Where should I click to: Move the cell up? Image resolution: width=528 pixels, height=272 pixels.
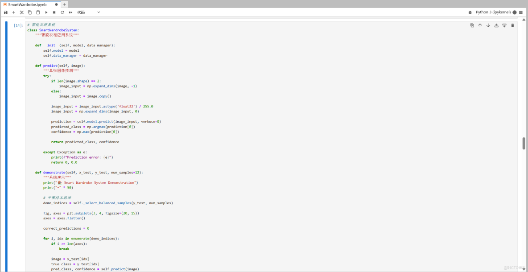pyautogui.click(x=480, y=25)
